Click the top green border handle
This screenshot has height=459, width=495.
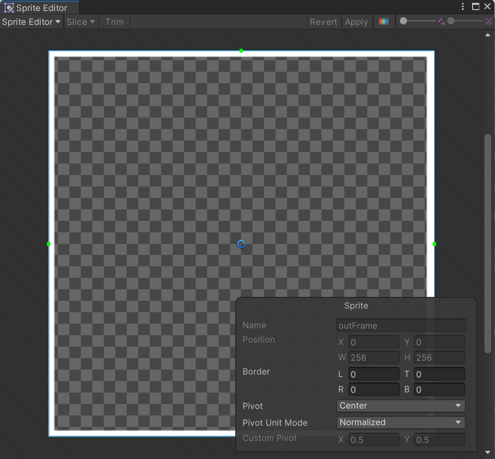241,51
